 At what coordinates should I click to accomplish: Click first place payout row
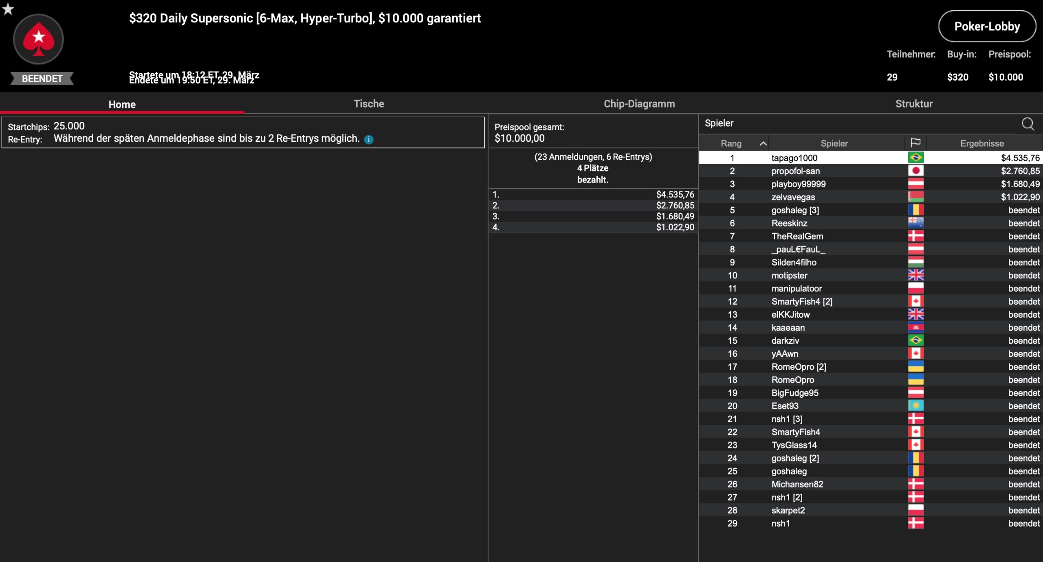[x=593, y=195]
